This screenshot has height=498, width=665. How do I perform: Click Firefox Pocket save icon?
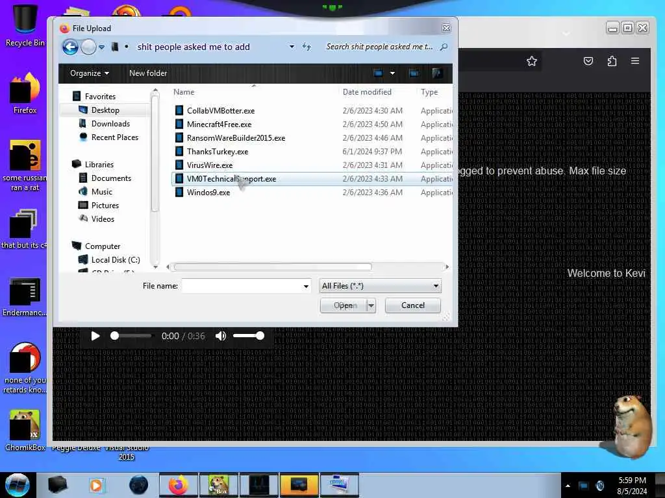click(588, 61)
